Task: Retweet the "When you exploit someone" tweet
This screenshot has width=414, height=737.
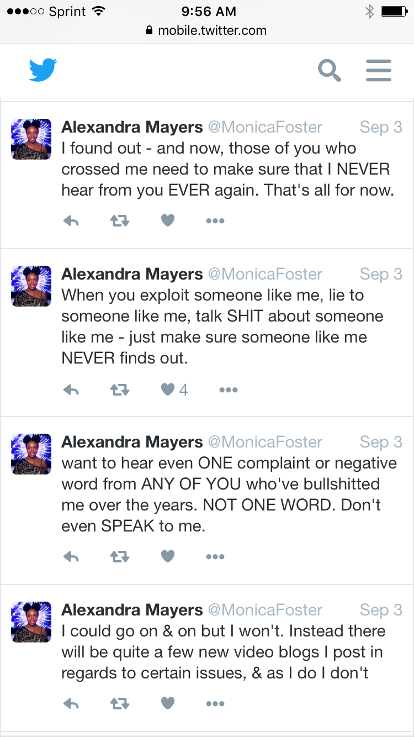Action: coord(120,390)
